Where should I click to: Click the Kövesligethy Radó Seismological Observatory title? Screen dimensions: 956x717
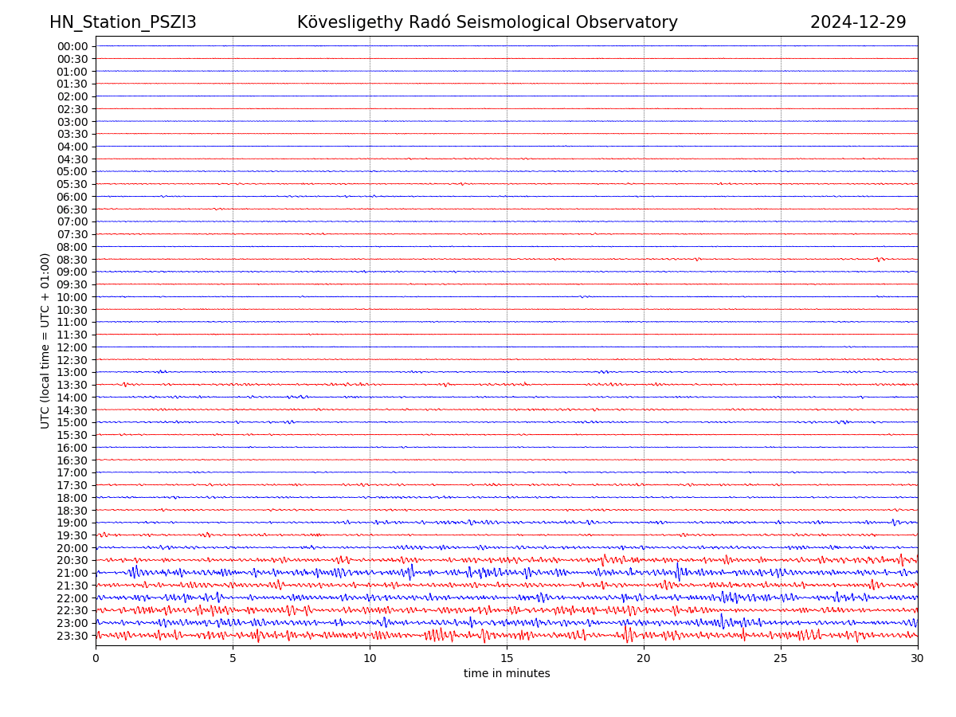(487, 22)
